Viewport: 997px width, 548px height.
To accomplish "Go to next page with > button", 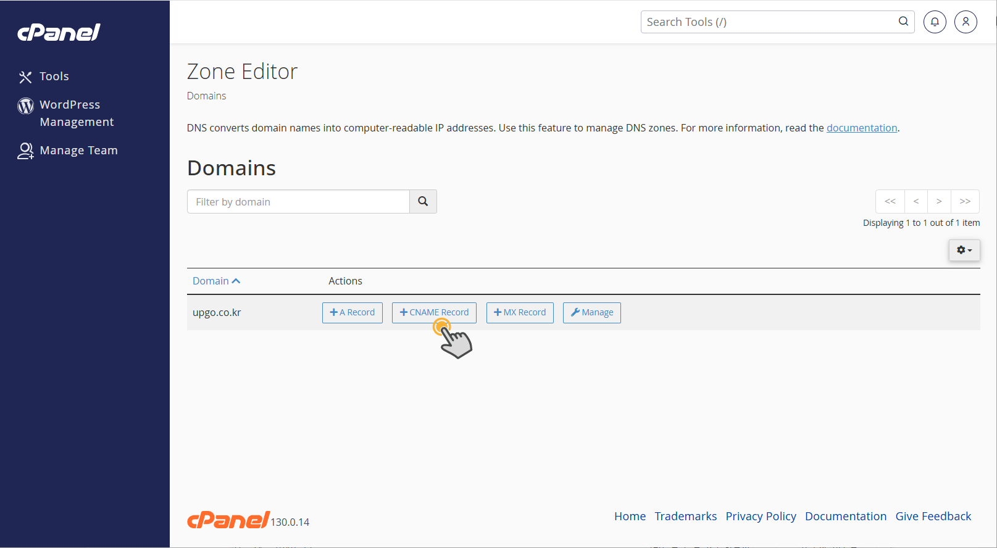I will click(x=939, y=202).
